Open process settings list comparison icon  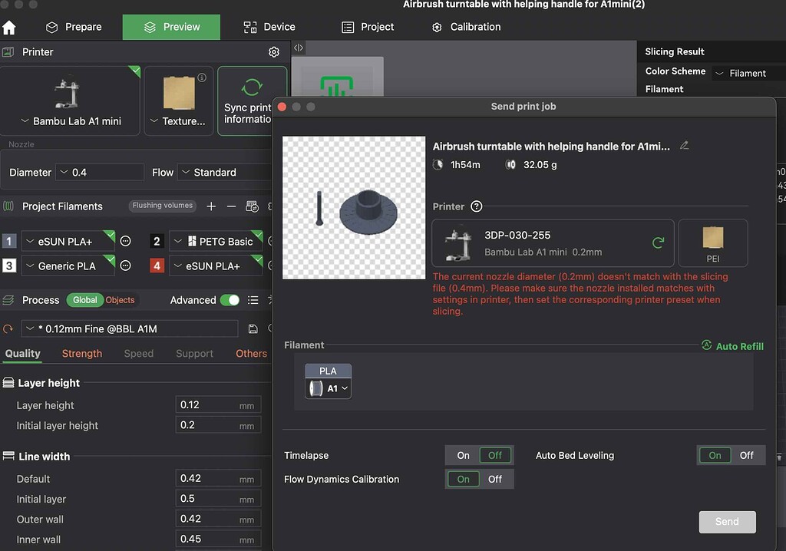click(x=253, y=300)
